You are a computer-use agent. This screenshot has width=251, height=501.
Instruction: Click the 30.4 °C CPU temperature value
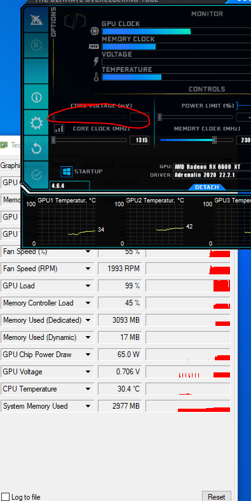pyautogui.click(x=120, y=390)
